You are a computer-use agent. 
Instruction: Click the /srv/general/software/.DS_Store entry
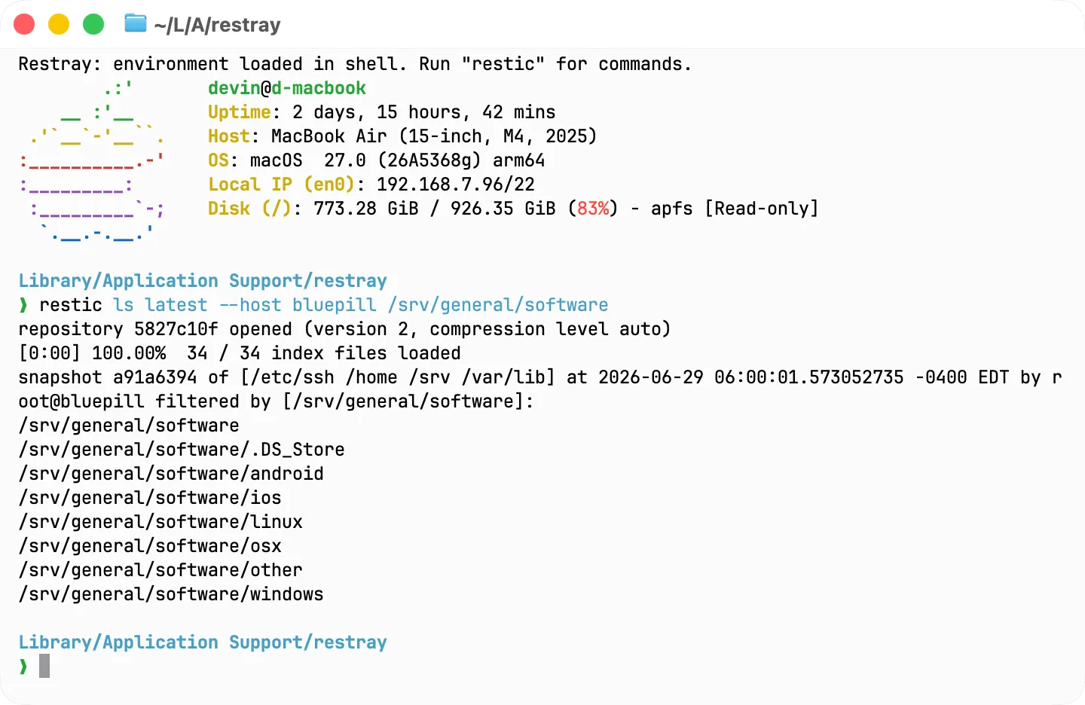(x=182, y=450)
